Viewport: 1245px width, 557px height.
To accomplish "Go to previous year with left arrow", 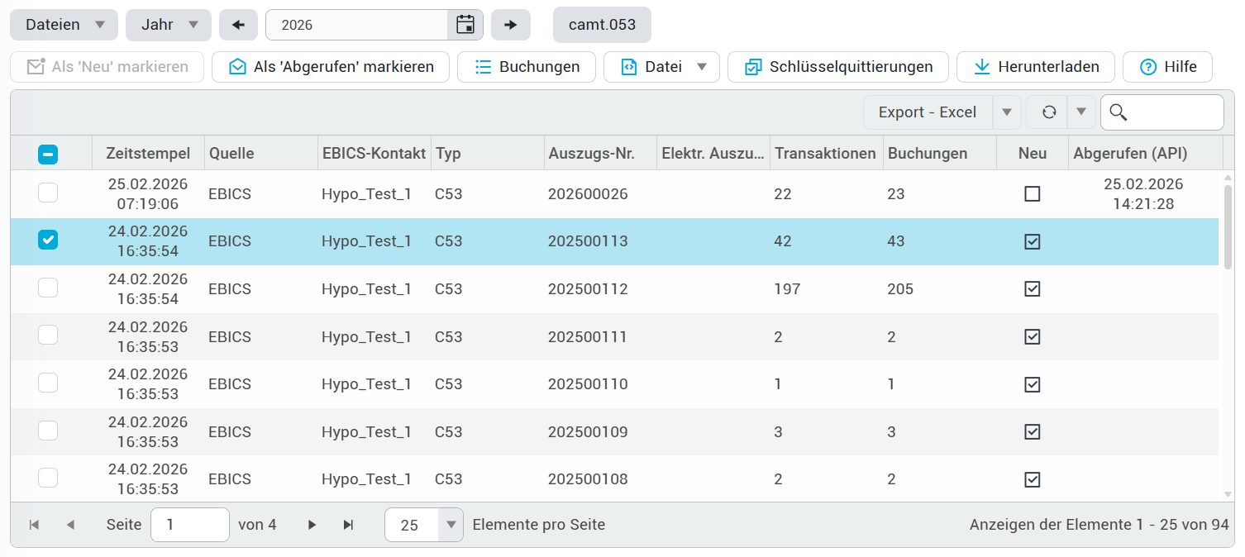I will tap(239, 25).
